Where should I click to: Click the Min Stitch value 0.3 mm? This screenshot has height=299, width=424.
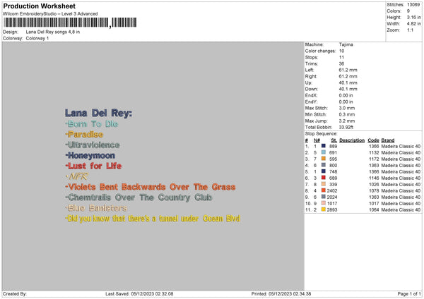pos(347,114)
